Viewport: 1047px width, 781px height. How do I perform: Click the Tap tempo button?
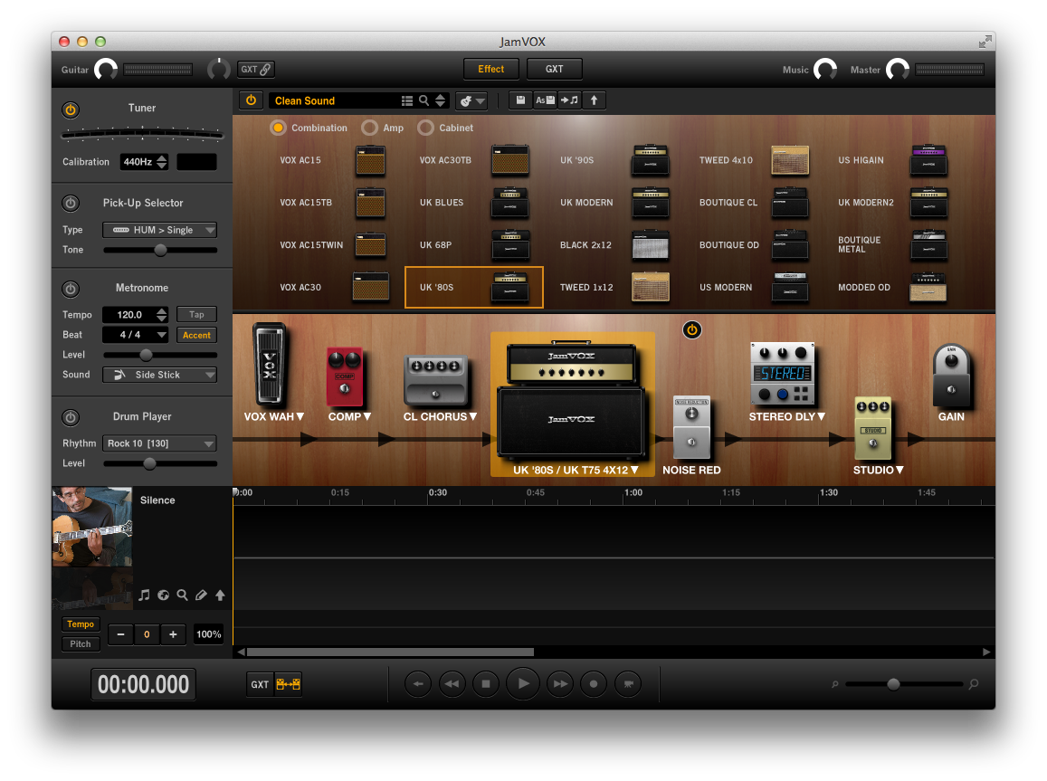coord(196,314)
